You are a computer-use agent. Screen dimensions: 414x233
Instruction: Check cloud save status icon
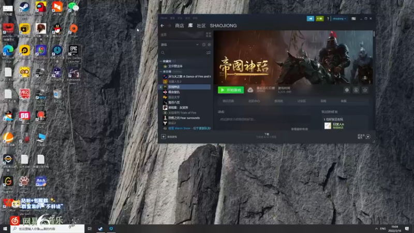[250, 90]
